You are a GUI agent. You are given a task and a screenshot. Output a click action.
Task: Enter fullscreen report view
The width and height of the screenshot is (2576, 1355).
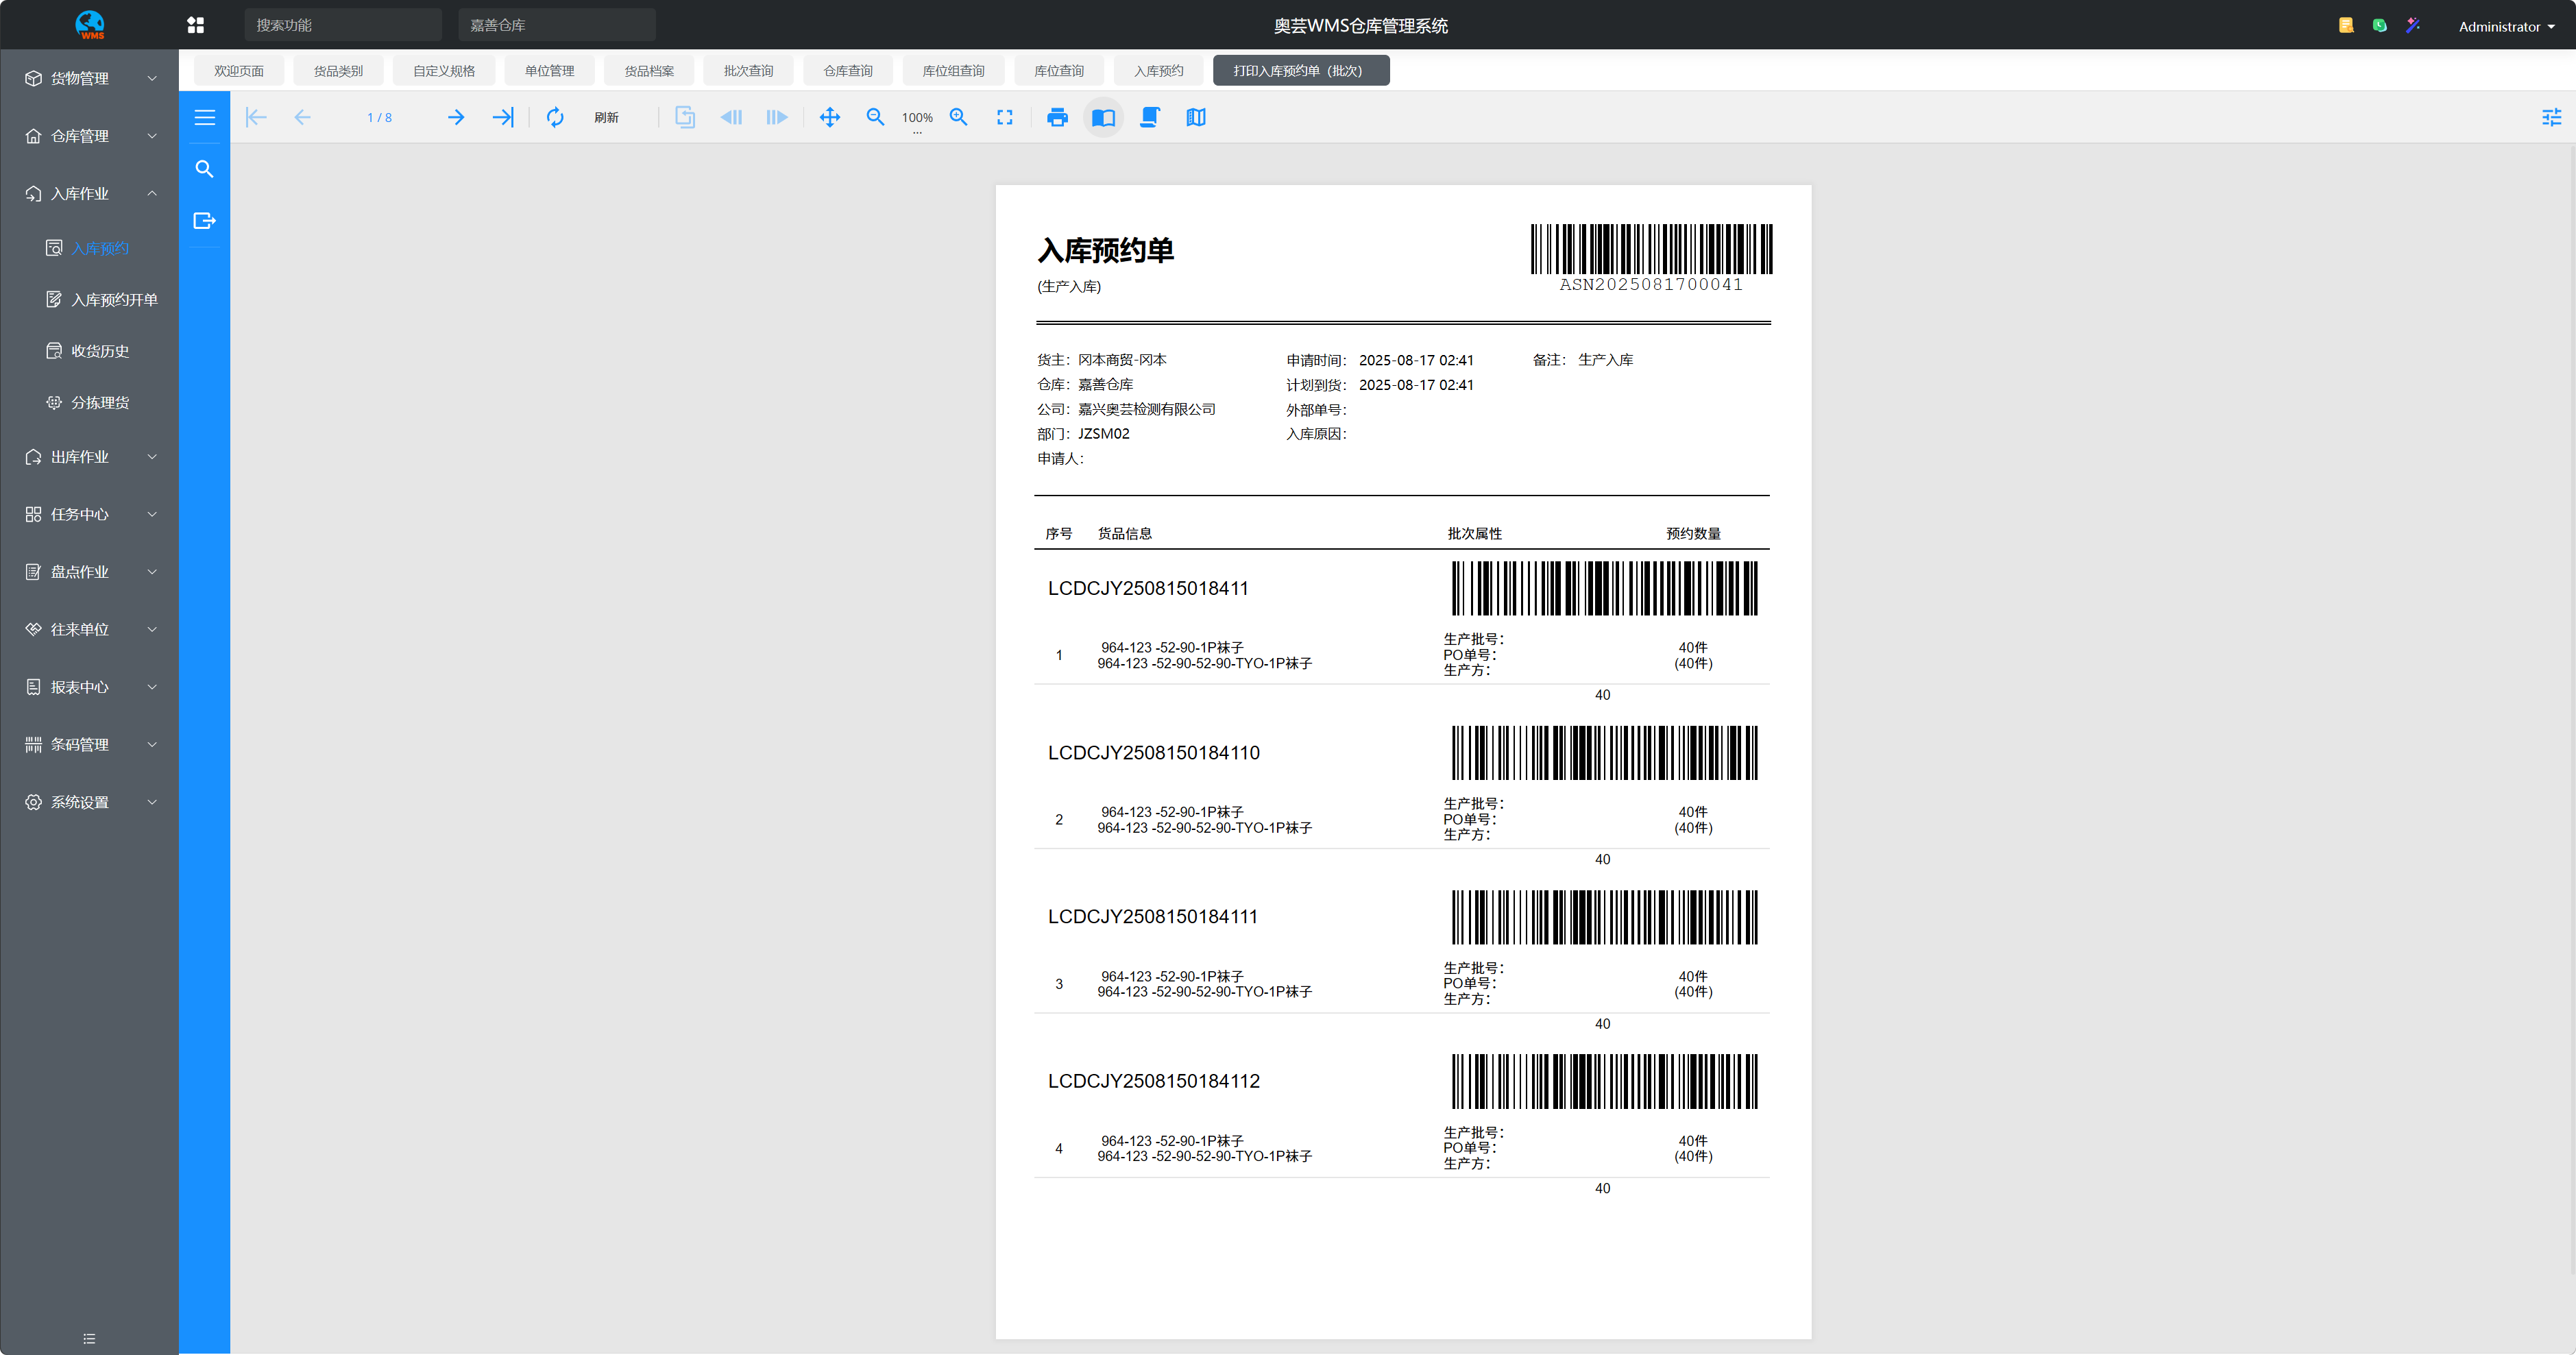pyautogui.click(x=1004, y=117)
